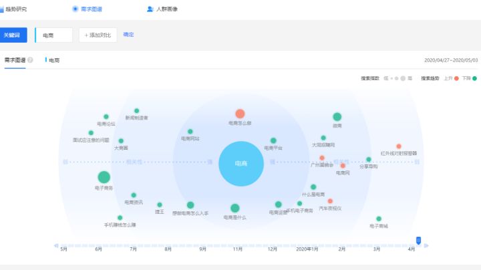The height and width of the screenshot is (270, 481).
Task: Click the 电商 keyword input field
Action: click(54, 35)
